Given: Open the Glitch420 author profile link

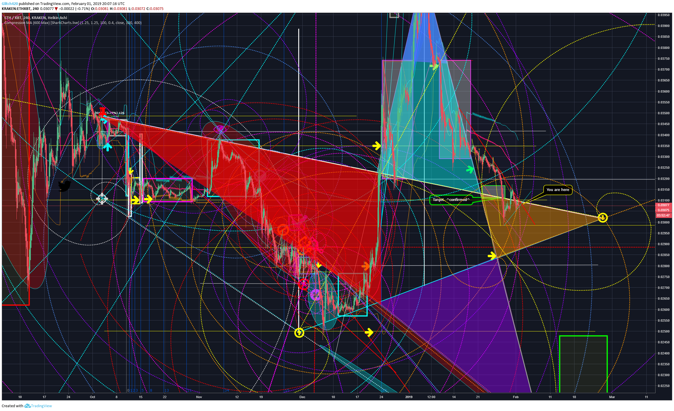Looking at the screenshot, I should [x=10, y=4].
